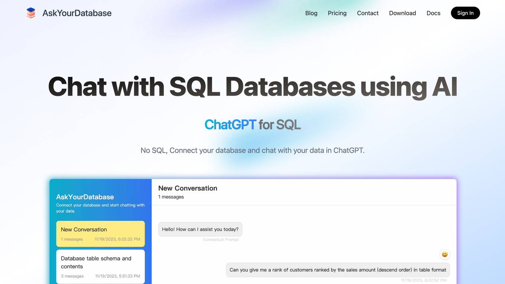Click the '3 messages' label in sidebar

(72, 276)
